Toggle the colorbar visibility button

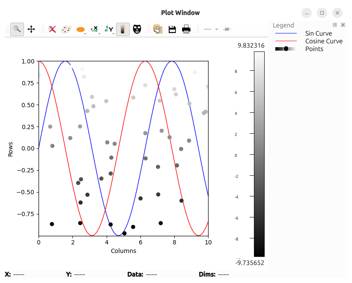(x=123, y=29)
